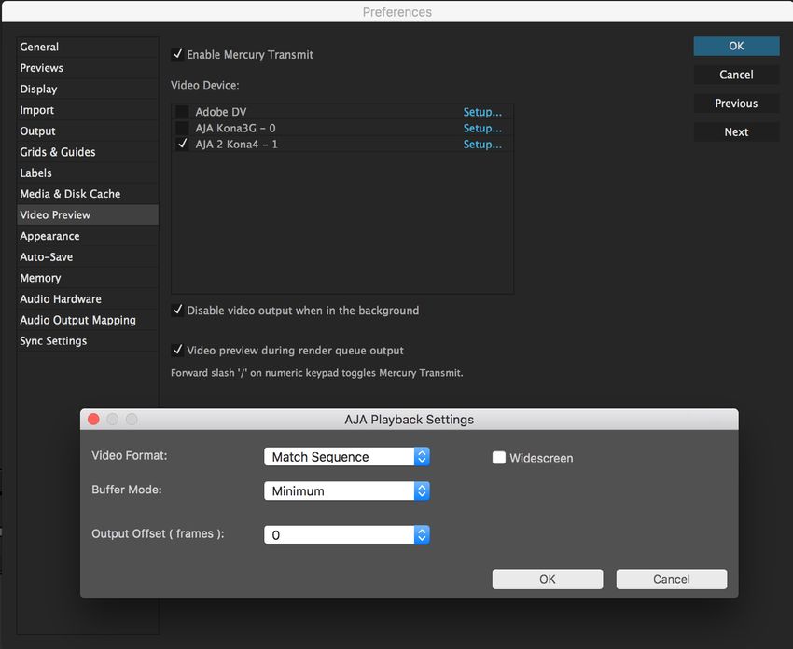
Task: Uncheck the AJA 2 Kona4 - 1 device
Action: click(x=182, y=144)
